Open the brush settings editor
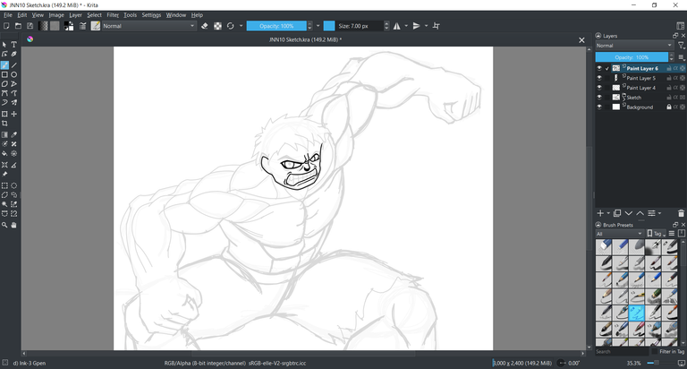Screen dimensions: 687x369 coord(82,26)
